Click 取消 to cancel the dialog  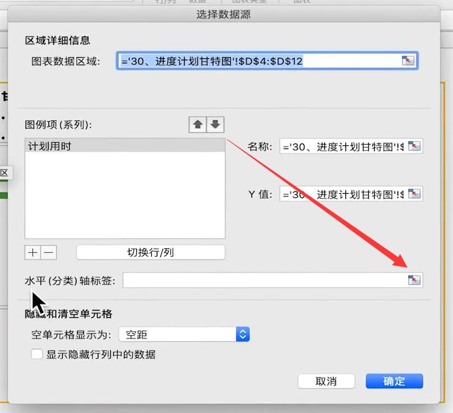point(326,381)
